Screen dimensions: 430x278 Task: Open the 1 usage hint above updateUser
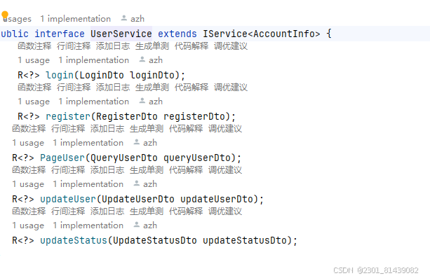(28, 184)
